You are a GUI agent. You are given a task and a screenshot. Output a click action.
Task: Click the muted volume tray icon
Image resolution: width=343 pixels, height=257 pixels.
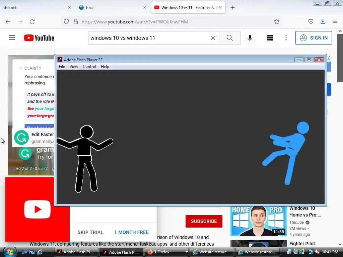click(317, 252)
